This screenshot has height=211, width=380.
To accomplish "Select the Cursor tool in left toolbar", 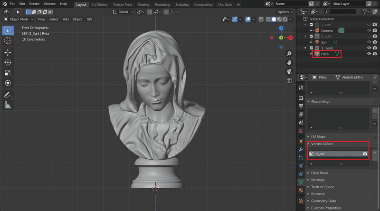I will point(8,40).
